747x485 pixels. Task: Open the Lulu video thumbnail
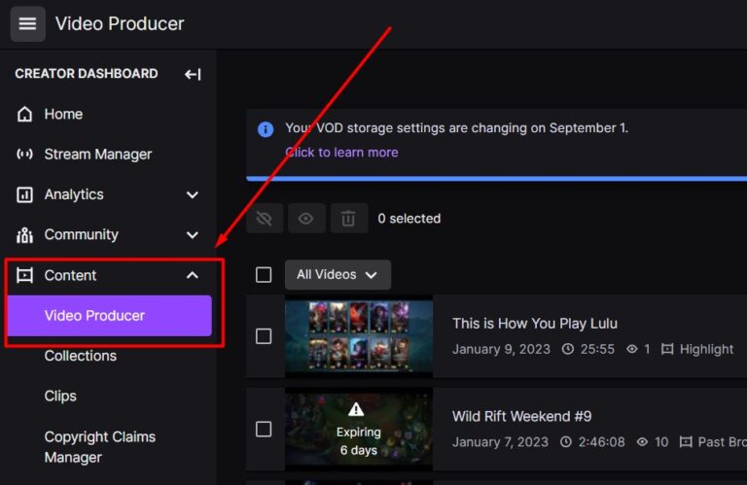tap(359, 336)
